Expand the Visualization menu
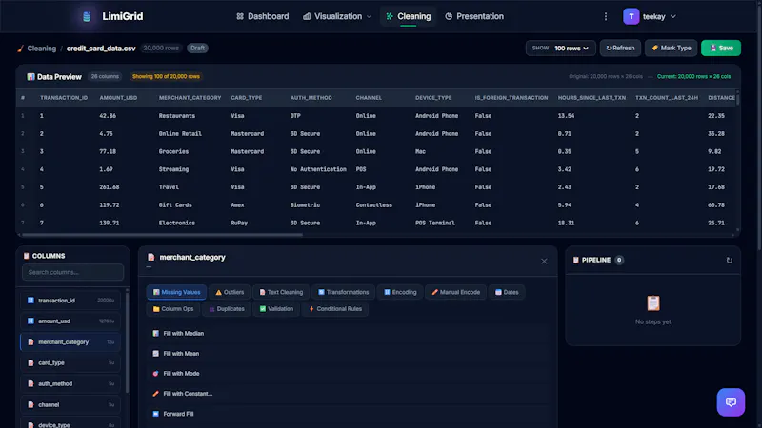 337,16
